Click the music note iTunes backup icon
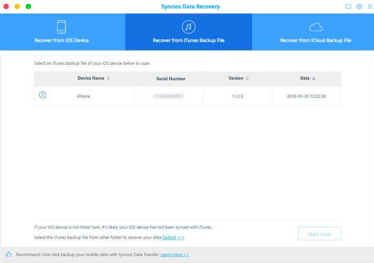This screenshot has height=263, width=374. click(188, 27)
